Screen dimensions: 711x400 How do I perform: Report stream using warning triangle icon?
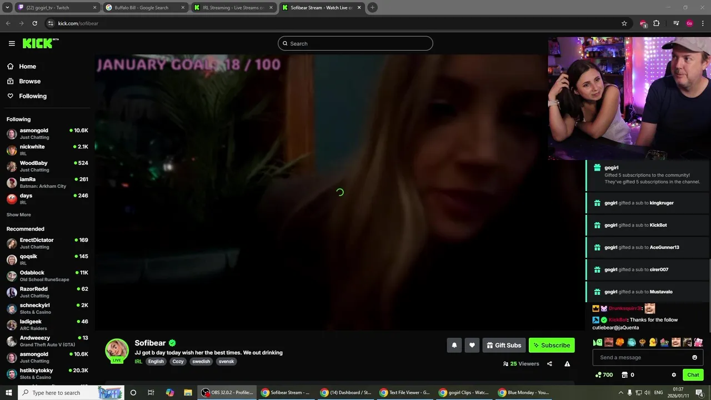click(x=567, y=364)
